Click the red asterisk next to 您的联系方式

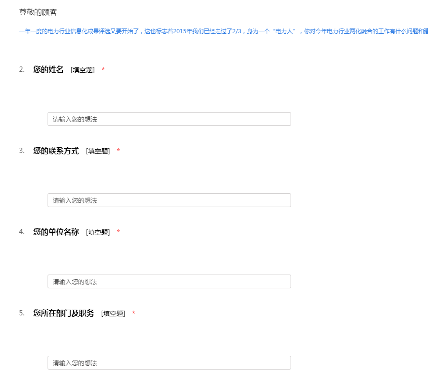118,152
